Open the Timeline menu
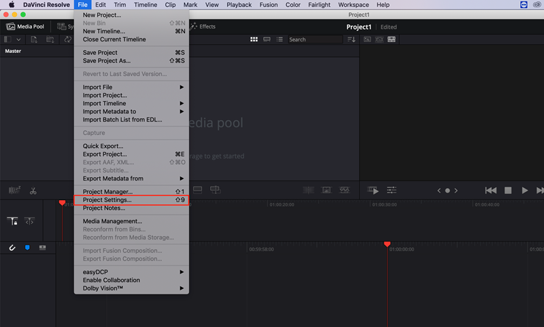Image resolution: width=544 pixels, height=327 pixels. point(146,5)
